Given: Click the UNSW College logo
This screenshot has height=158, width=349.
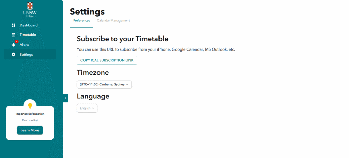Looking at the screenshot, I should [x=30, y=10].
